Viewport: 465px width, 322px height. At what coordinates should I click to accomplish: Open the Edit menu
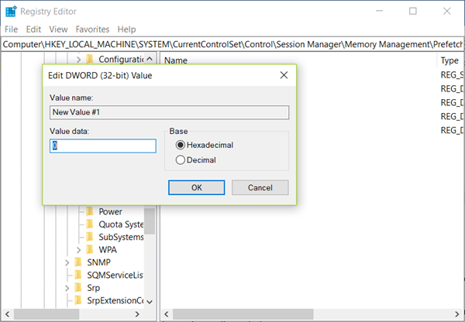[x=33, y=29]
